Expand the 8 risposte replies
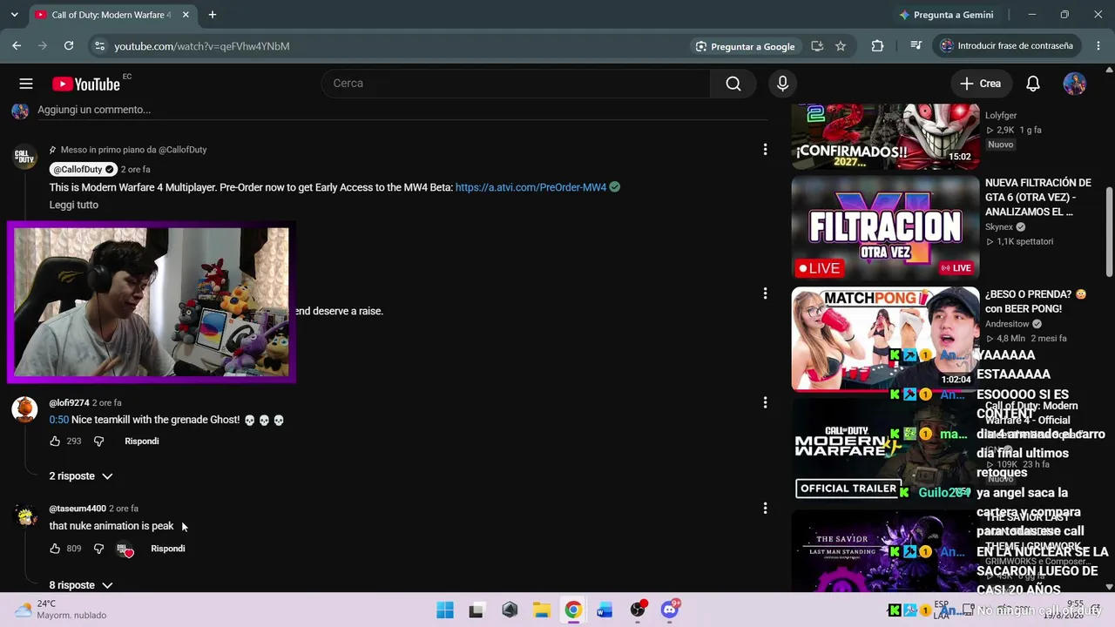The height and width of the screenshot is (627, 1115). 81,585
